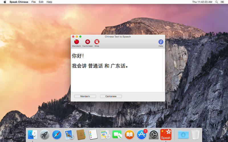Viewport: 228px width, 142px height.
Task: Open Spotlight search magnifier icon
Action: coord(217,2)
